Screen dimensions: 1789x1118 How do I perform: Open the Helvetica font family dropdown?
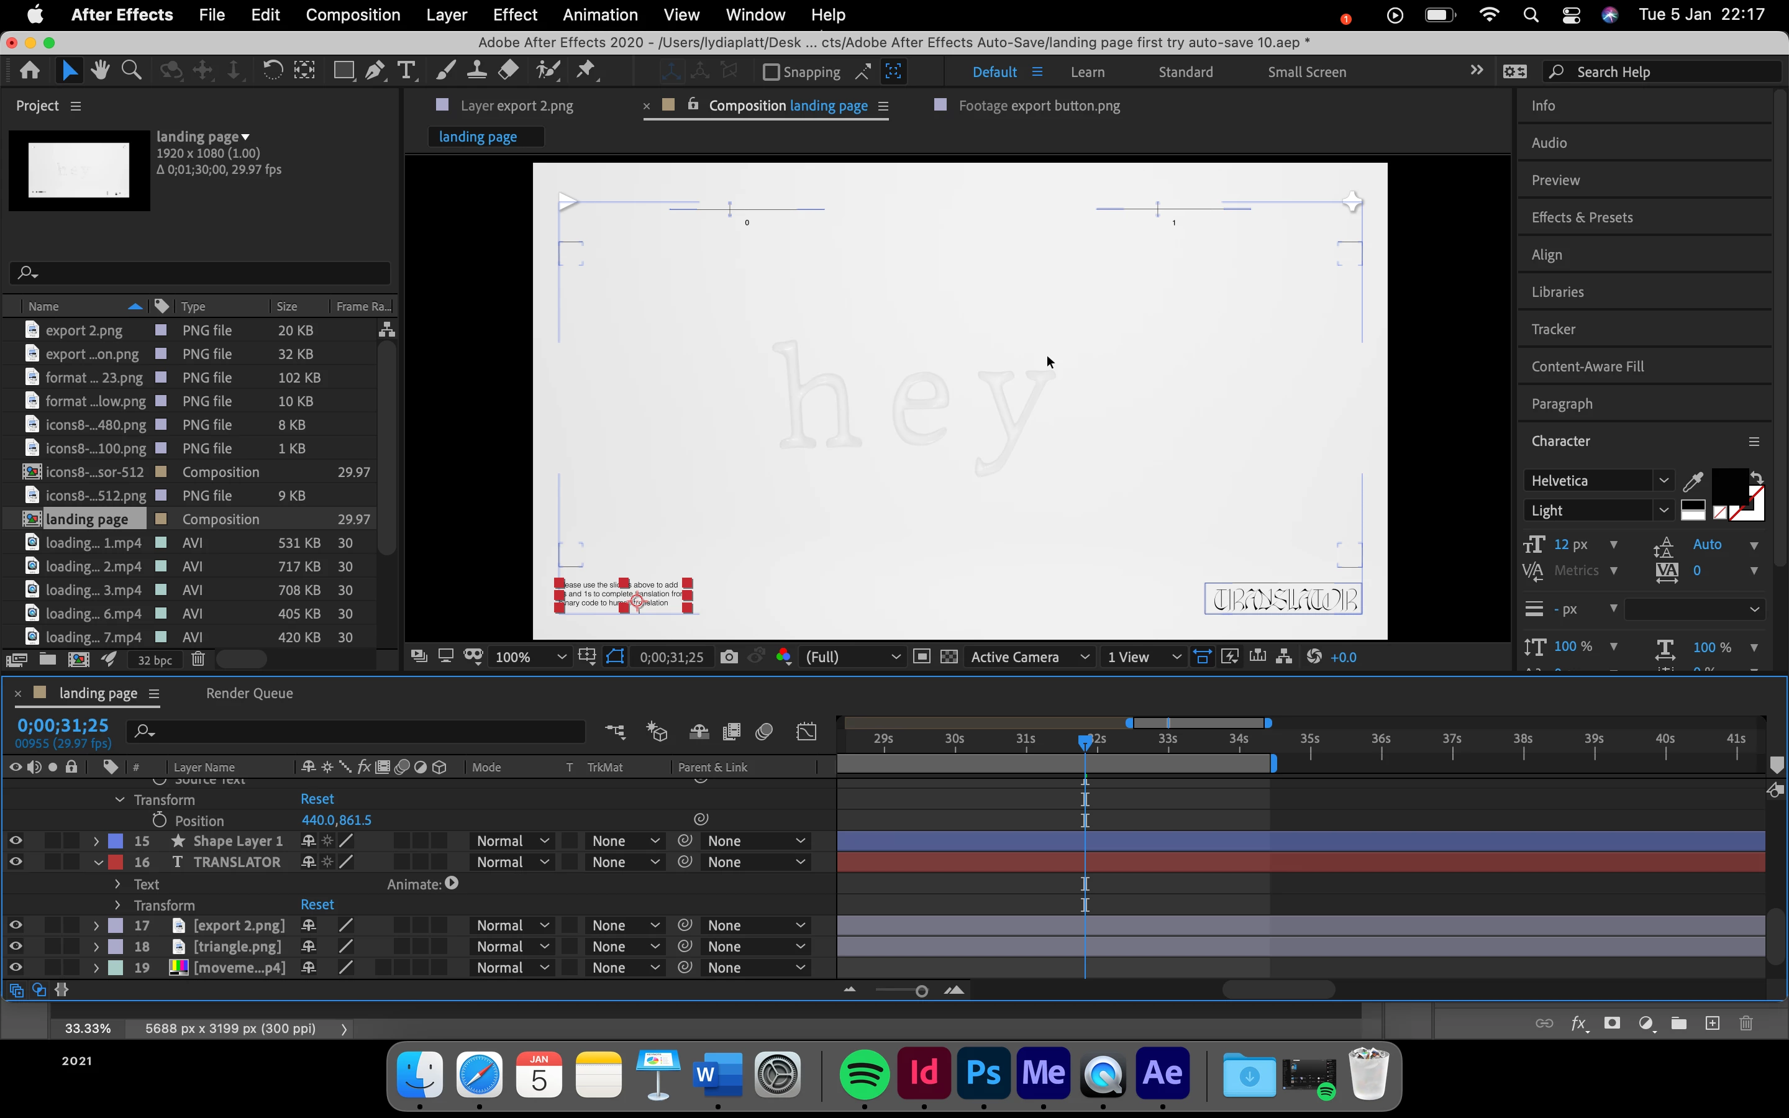[1664, 481]
